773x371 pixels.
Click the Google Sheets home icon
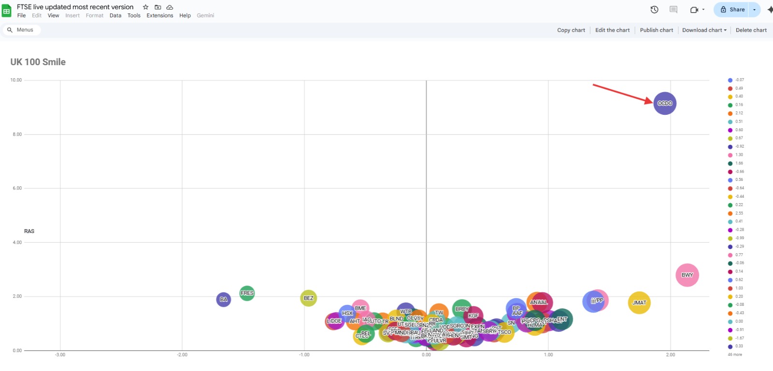7,11
